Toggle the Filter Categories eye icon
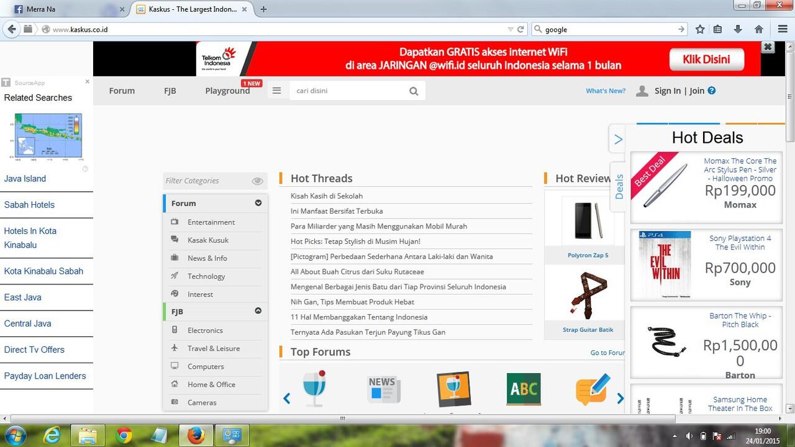This screenshot has width=795, height=447. point(257,181)
